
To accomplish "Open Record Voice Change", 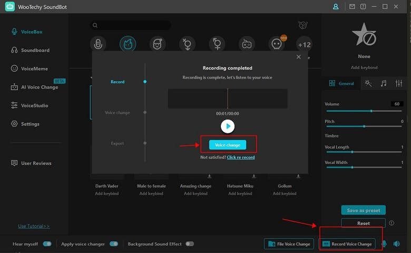I will click(347, 244).
